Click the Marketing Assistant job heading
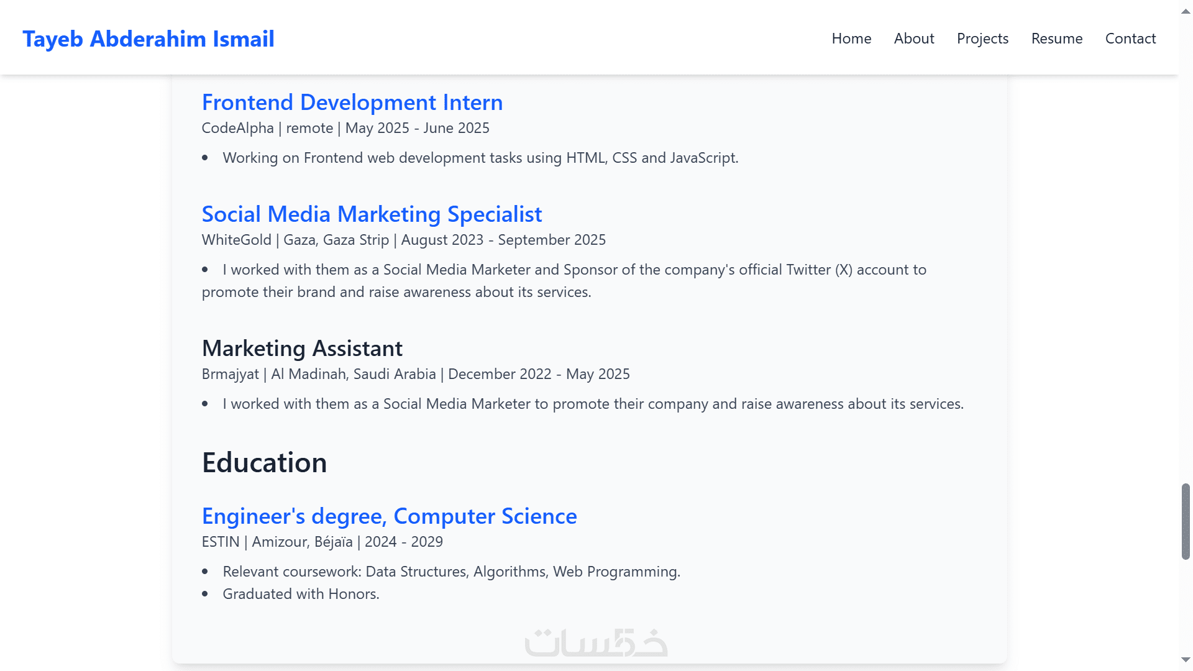Viewport: 1193px width, 671px height. (302, 349)
